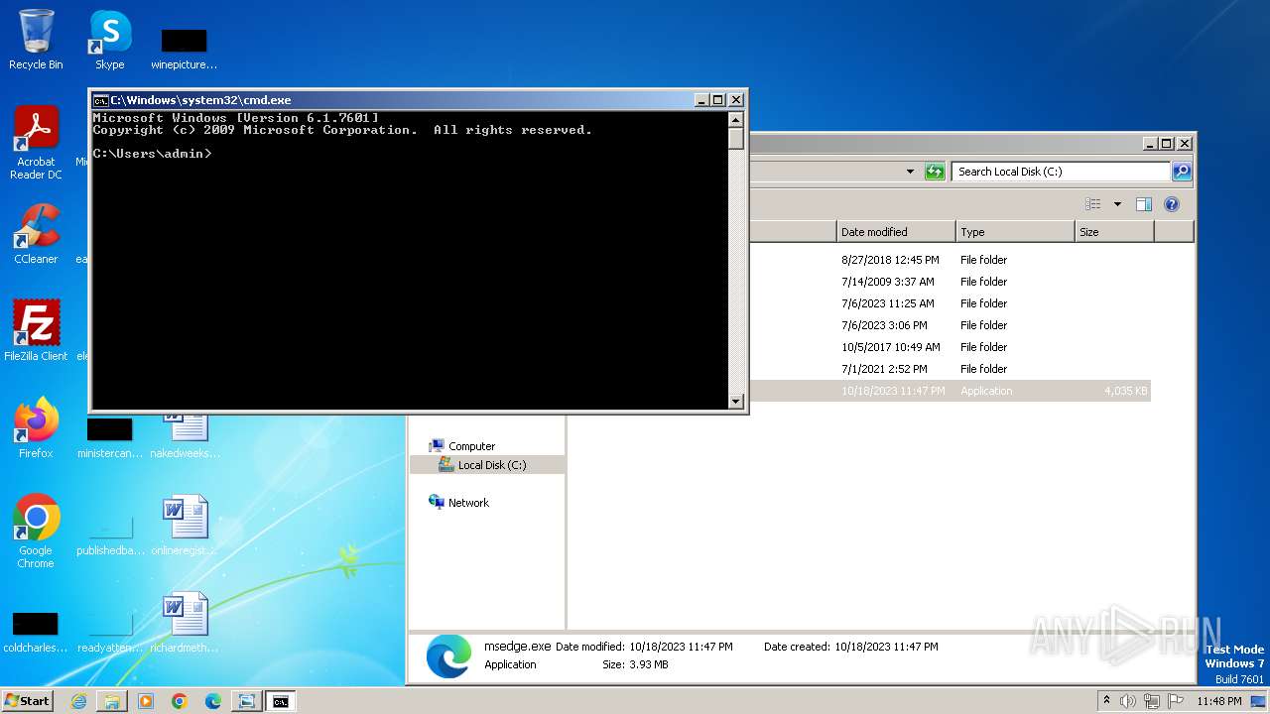Open FileZilla Client shortcut
1270x714 pixels.
point(36,331)
